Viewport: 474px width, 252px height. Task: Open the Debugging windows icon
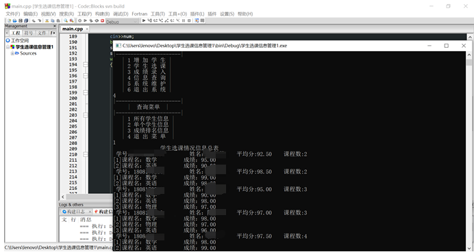coord(197,20)
